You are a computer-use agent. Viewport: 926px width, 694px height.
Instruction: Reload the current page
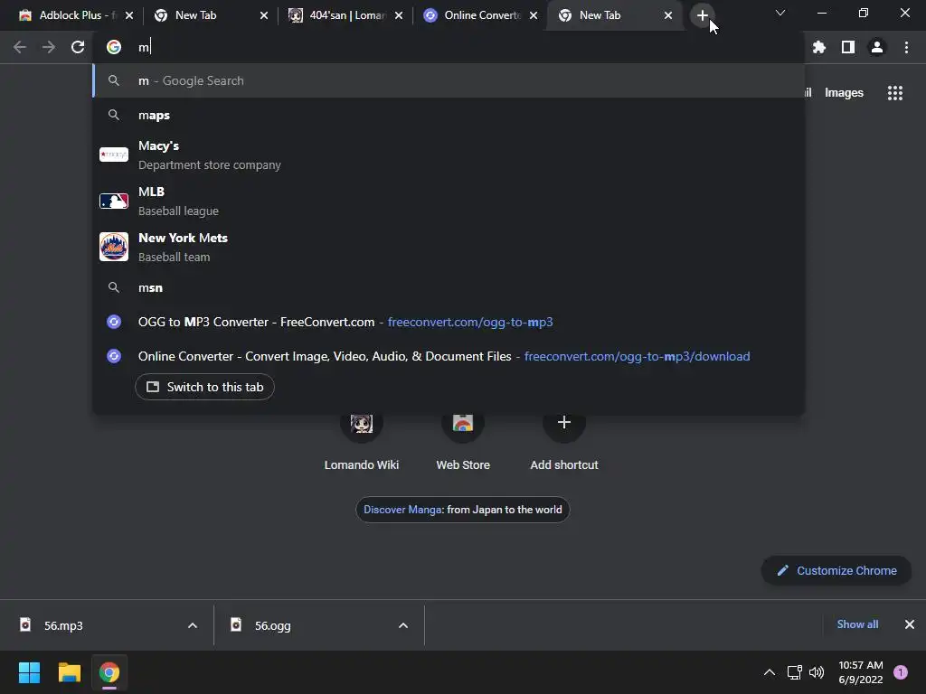pos(78,47)
